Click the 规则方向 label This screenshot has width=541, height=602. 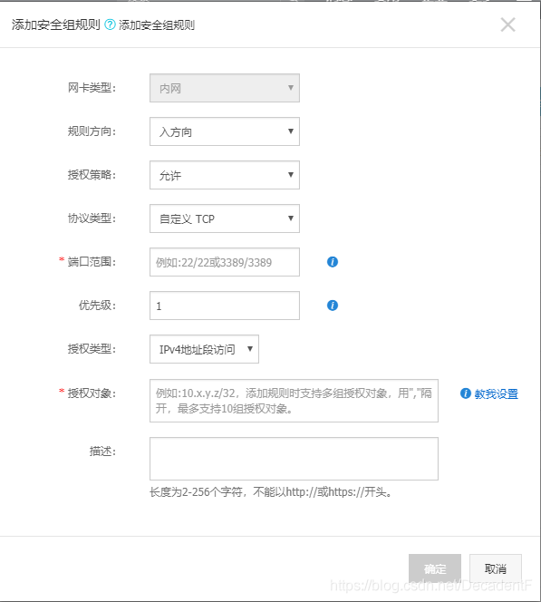click(x=92, y=131)
